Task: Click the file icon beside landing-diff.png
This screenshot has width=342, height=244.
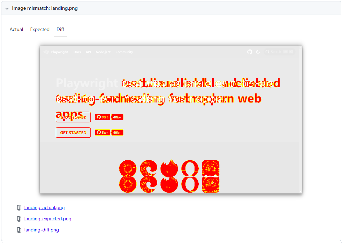Action: pyautogui.click(x=19, y=230)
